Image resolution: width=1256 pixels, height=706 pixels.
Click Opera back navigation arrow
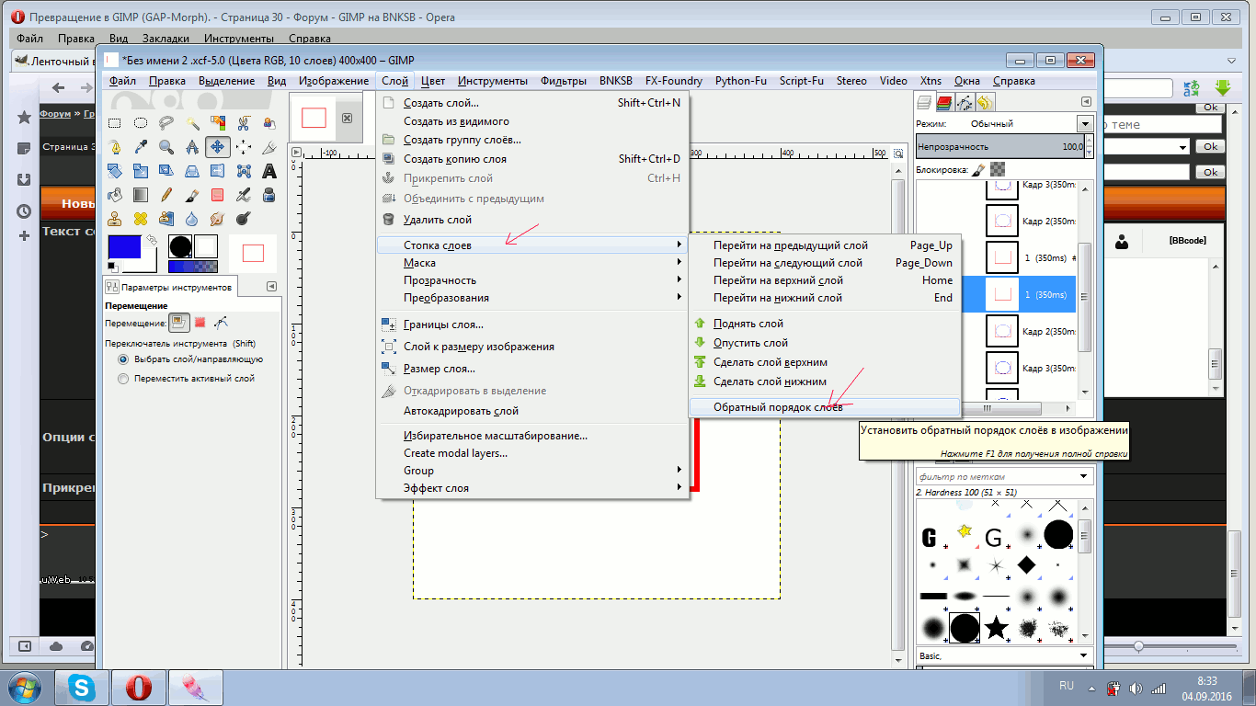click(58, 88)
